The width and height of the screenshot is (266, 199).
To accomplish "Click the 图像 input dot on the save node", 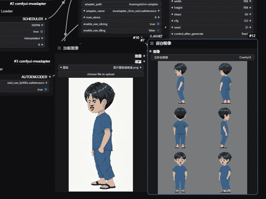I will [150, 51].
